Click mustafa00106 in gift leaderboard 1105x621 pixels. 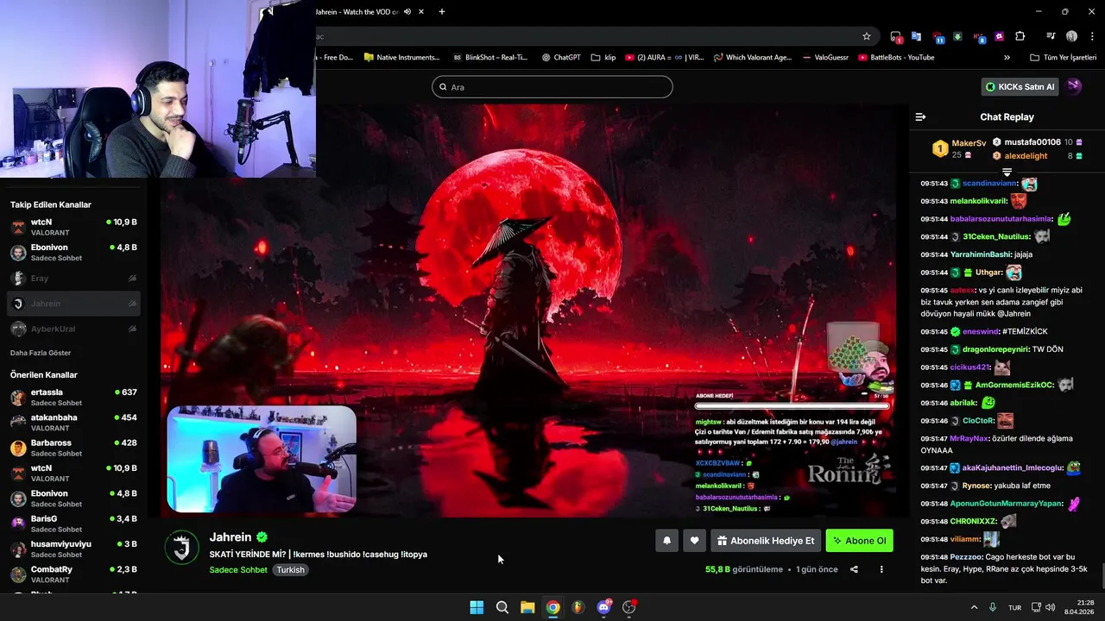(1032, 142)
